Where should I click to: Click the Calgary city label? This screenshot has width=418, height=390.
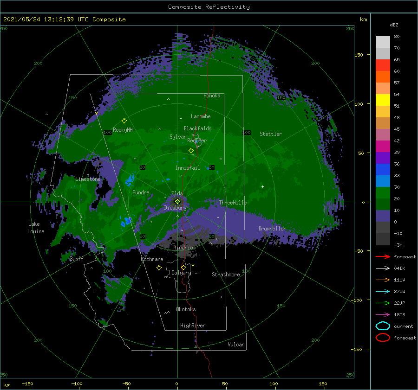pyautogui.click(x=181, y=273)
